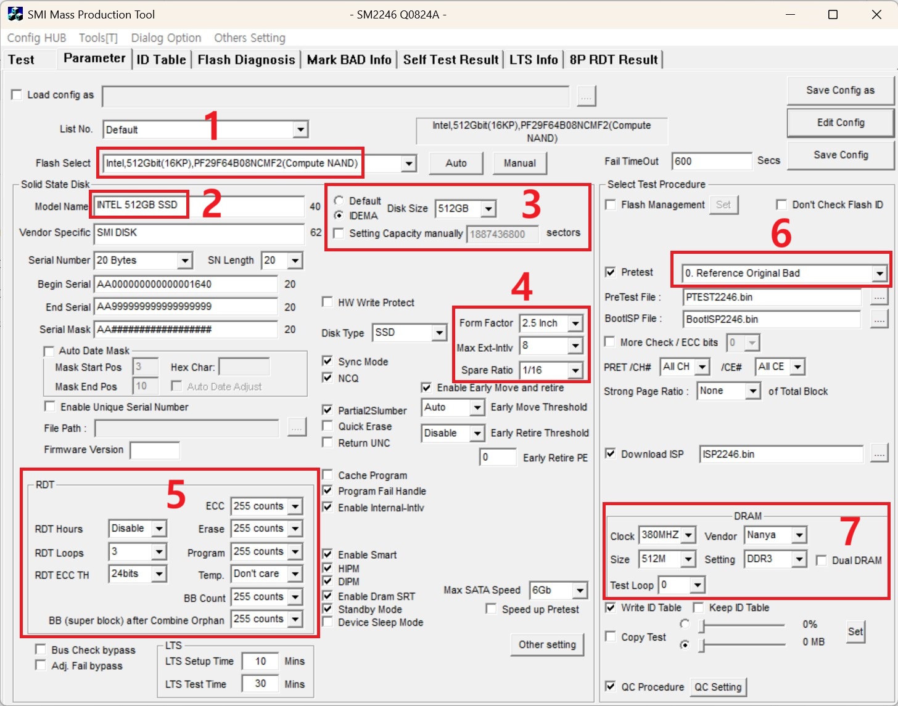Open the 8P RDT Result tab

point(614,60)
